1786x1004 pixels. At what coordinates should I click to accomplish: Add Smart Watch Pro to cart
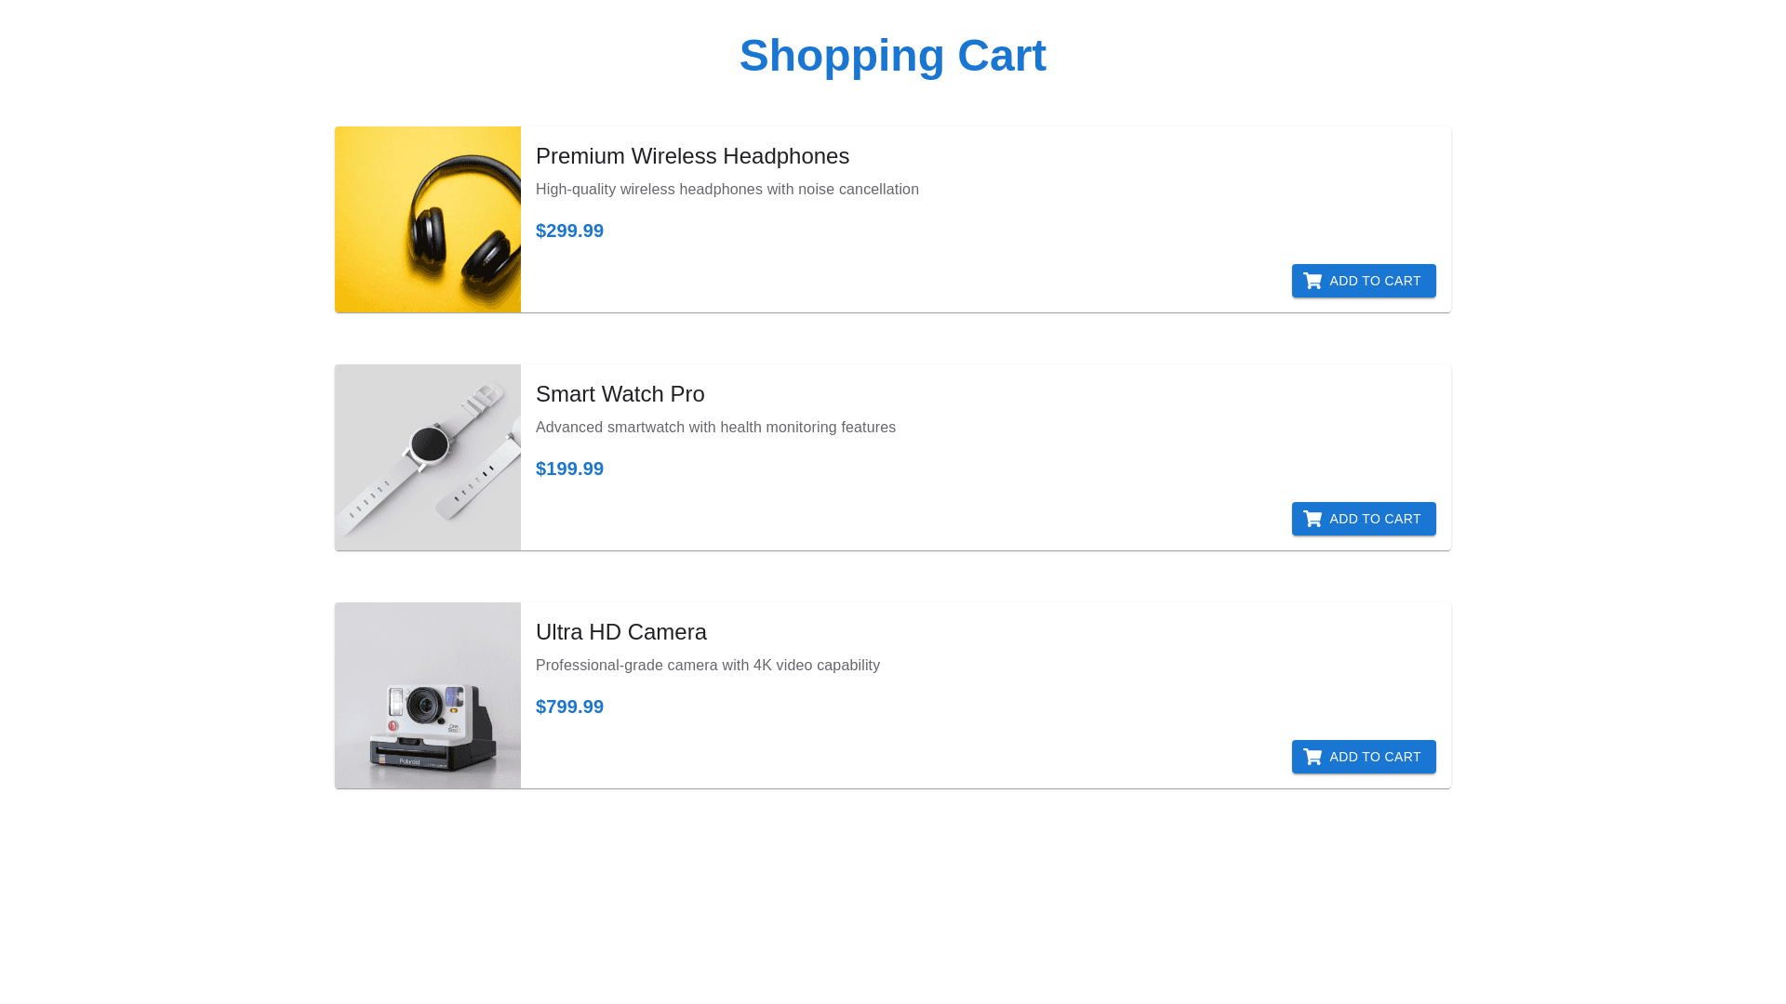point(1364,519)
